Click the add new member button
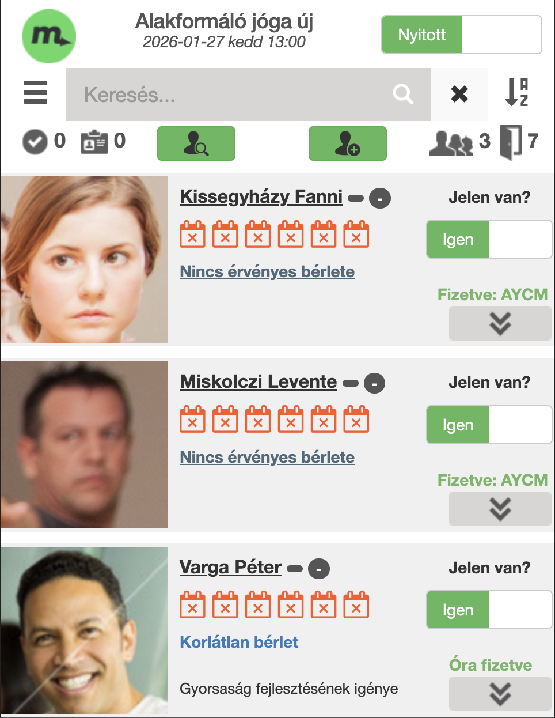This screenshot has width=555, height=718. (x=348, y=143)
